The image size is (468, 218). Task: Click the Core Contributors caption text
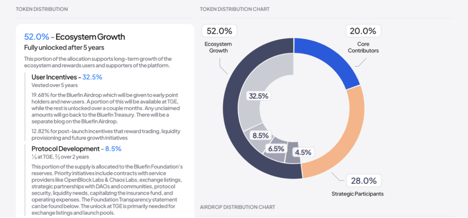pyautogui.click(x=363, y=47)
